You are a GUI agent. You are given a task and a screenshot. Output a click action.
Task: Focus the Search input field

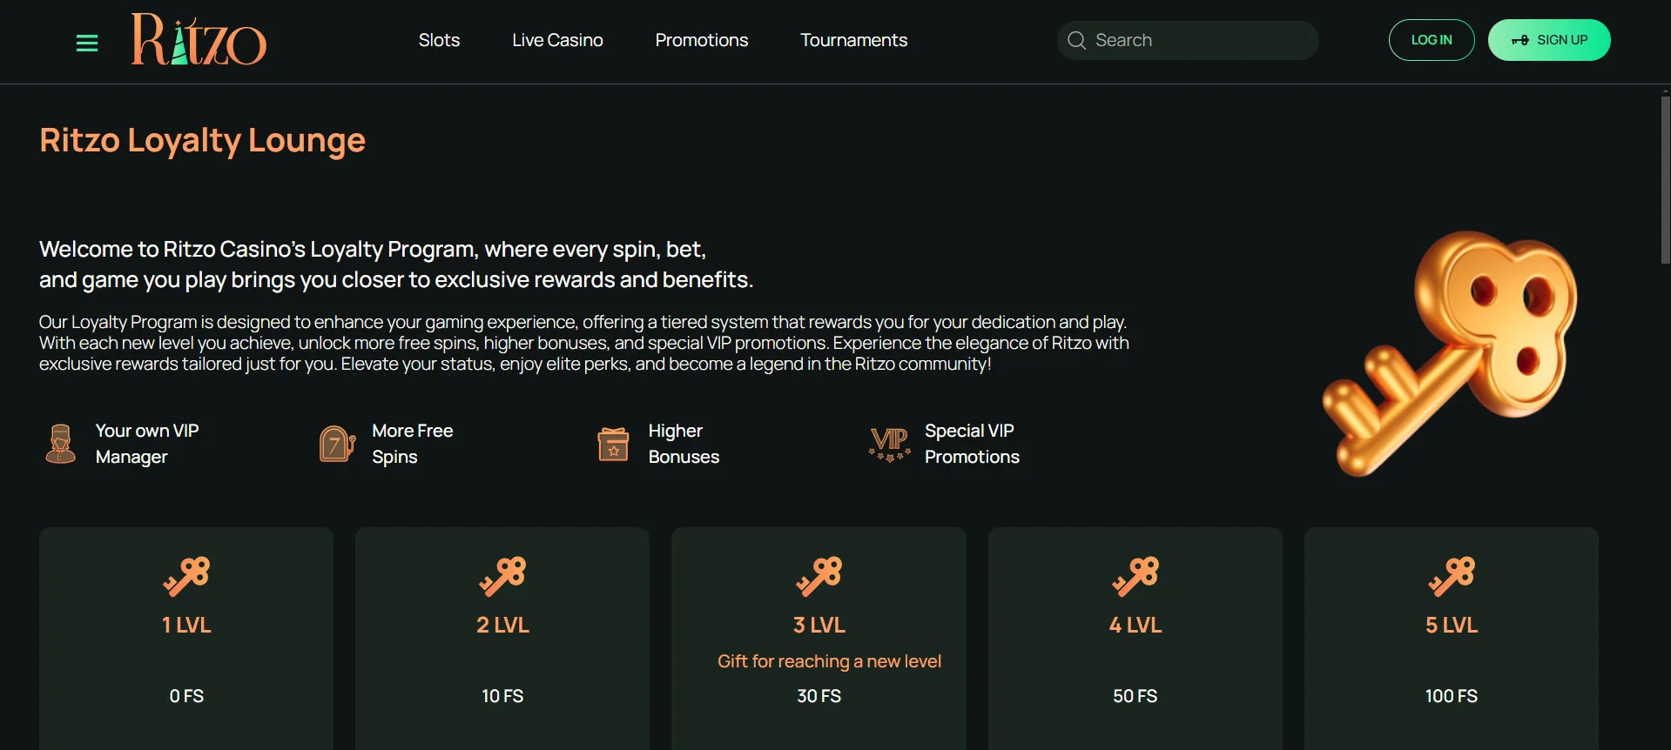[1188, 40]
